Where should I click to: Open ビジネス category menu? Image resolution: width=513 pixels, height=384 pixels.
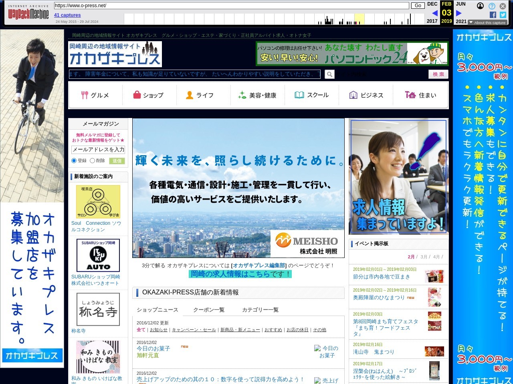[x=366, y=95]
